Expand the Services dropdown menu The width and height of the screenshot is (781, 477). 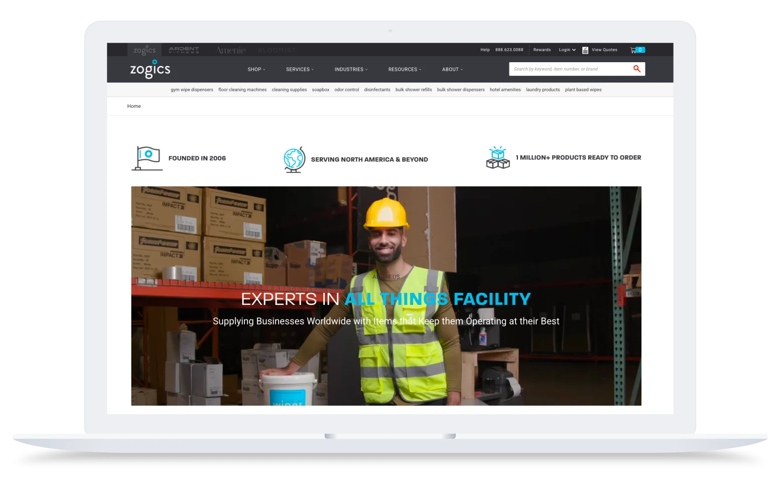(299, 69)
